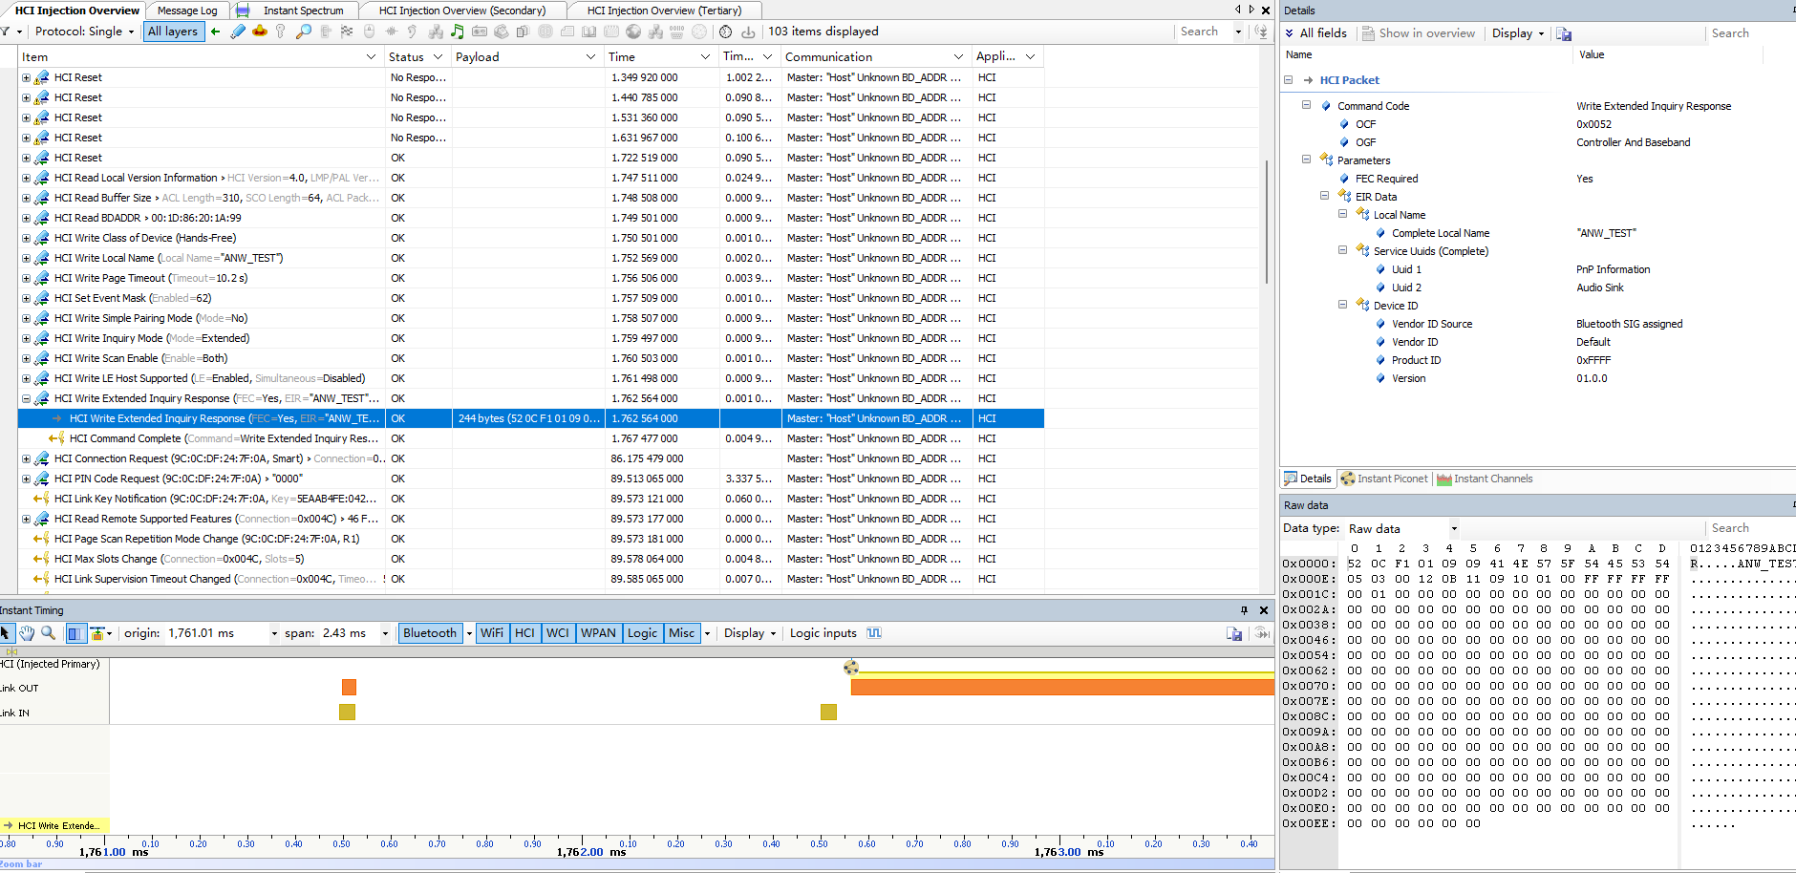Click the magnifying glass find icon in toolbar
This screenshot has height=873, width=1796.
tap(303, 32)
